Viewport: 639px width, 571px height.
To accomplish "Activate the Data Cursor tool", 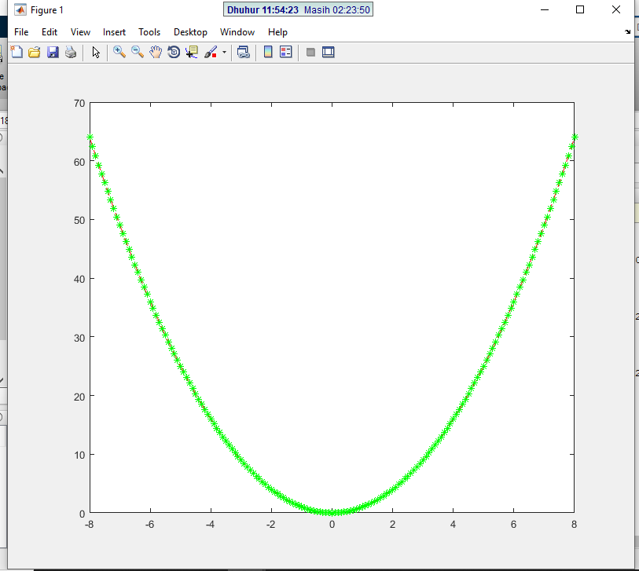I will coord(191,52).
